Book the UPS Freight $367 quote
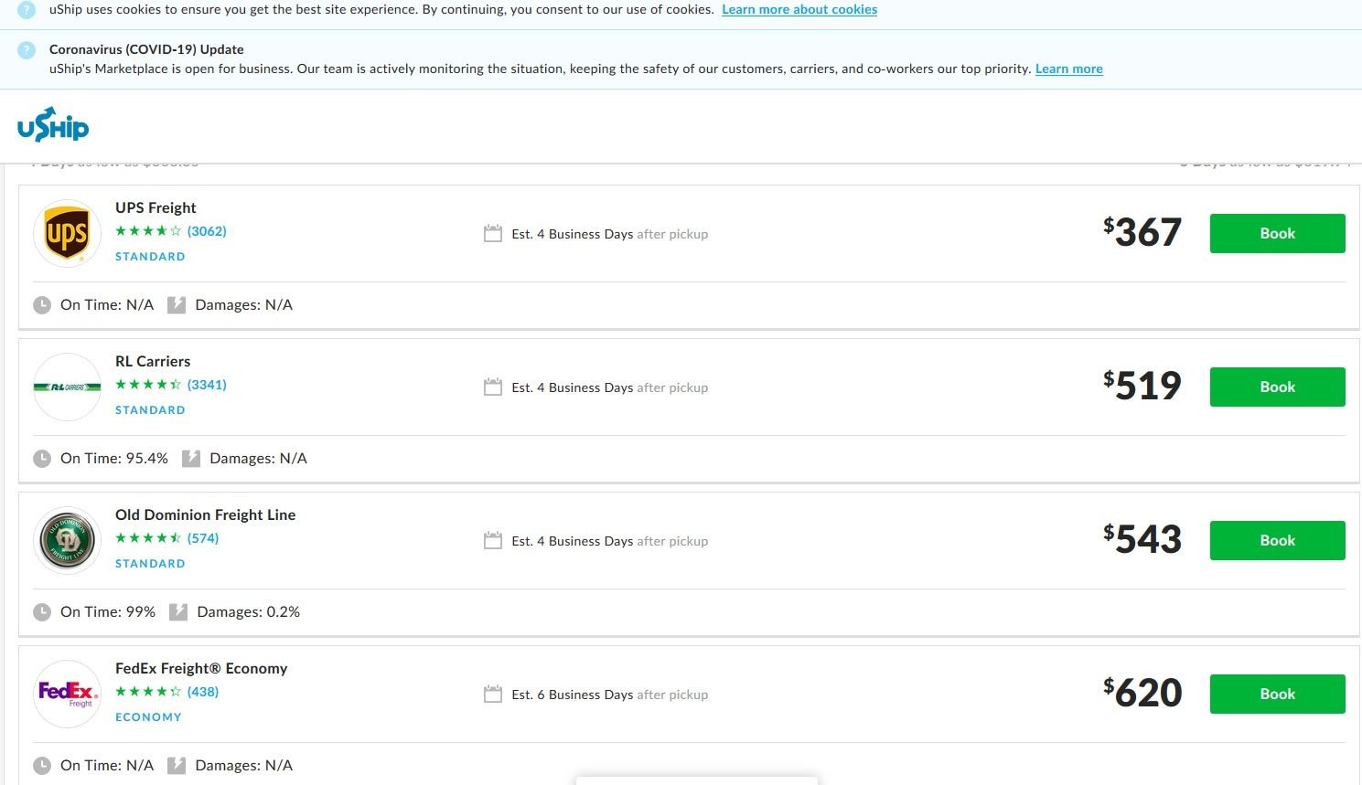The image size is (1362, 785). point(1277,233)
